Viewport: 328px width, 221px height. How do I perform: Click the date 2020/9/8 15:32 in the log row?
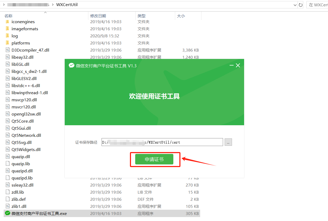[x=105, y=36]
